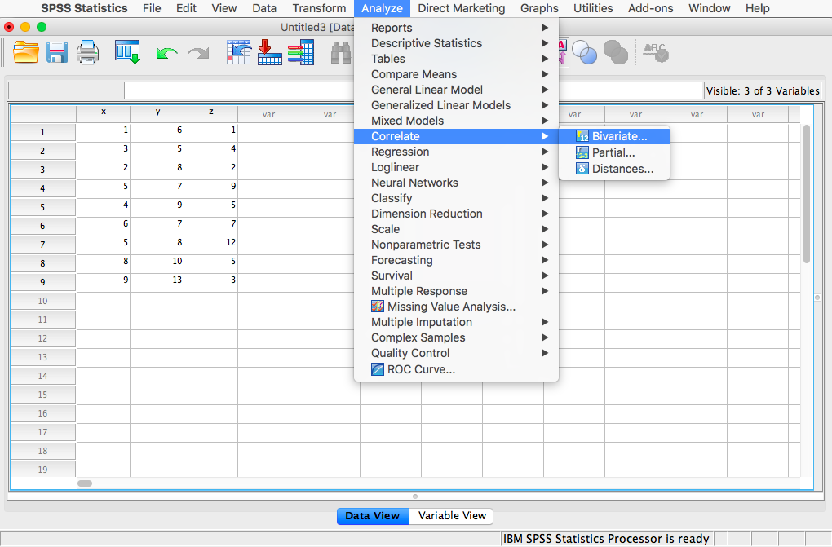This screenshot has width=832, height=547.
Task: Select the y column header
Action: click(x=157, y=113)
